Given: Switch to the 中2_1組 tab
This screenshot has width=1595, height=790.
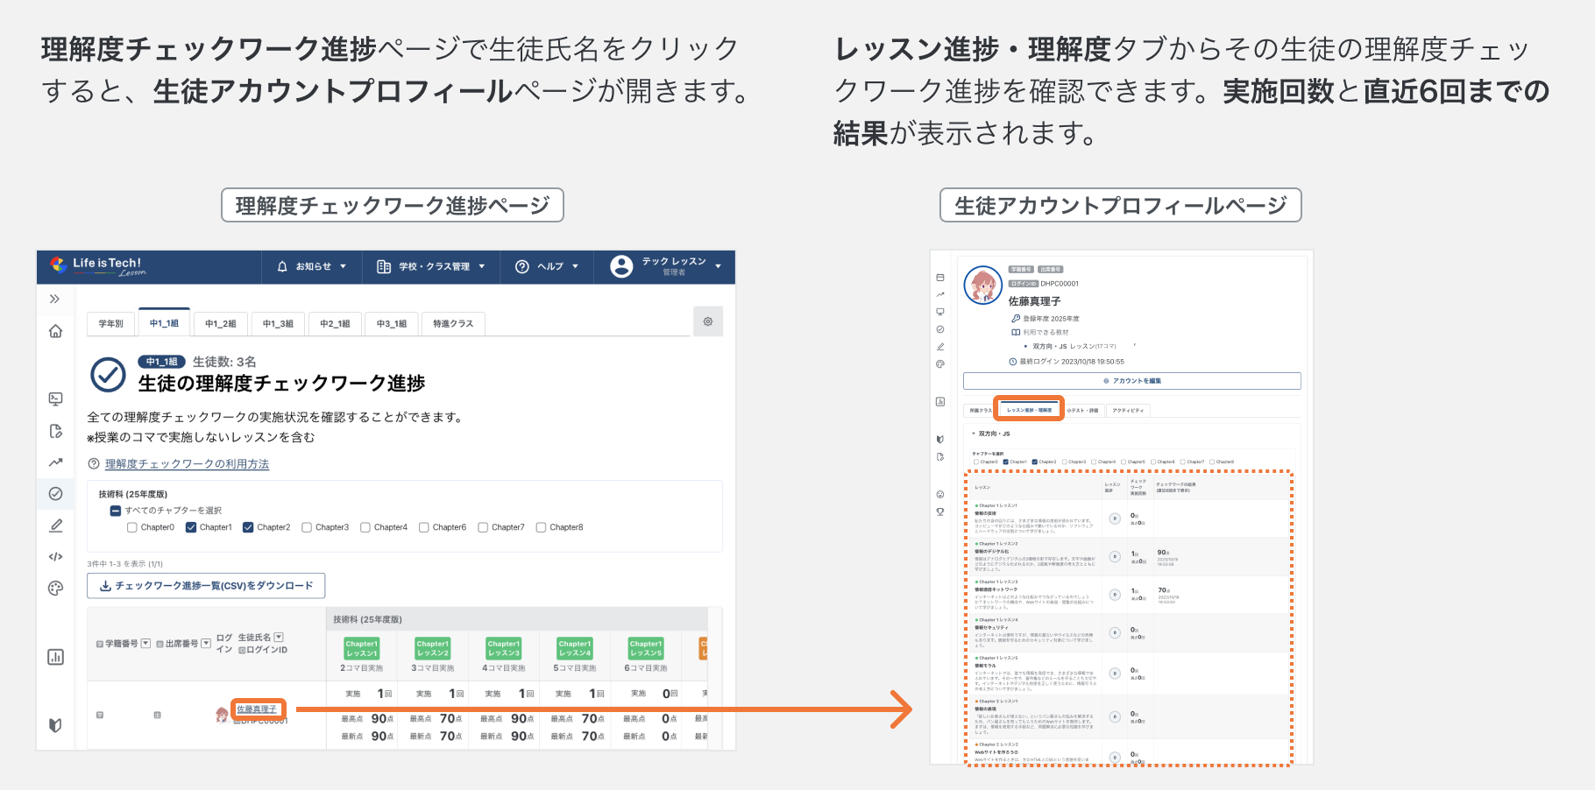Looking at the screenshot, I should pos(336,323).
